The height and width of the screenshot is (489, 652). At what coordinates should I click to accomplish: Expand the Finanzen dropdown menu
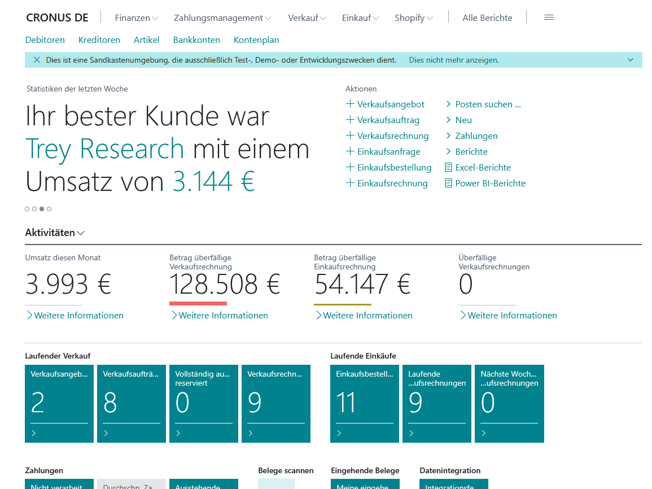pos(137,18)
